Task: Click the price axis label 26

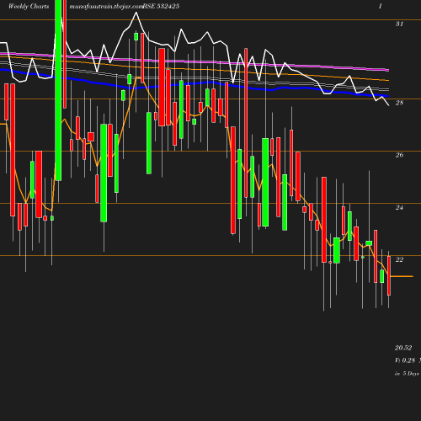Action: coord(399,155)
